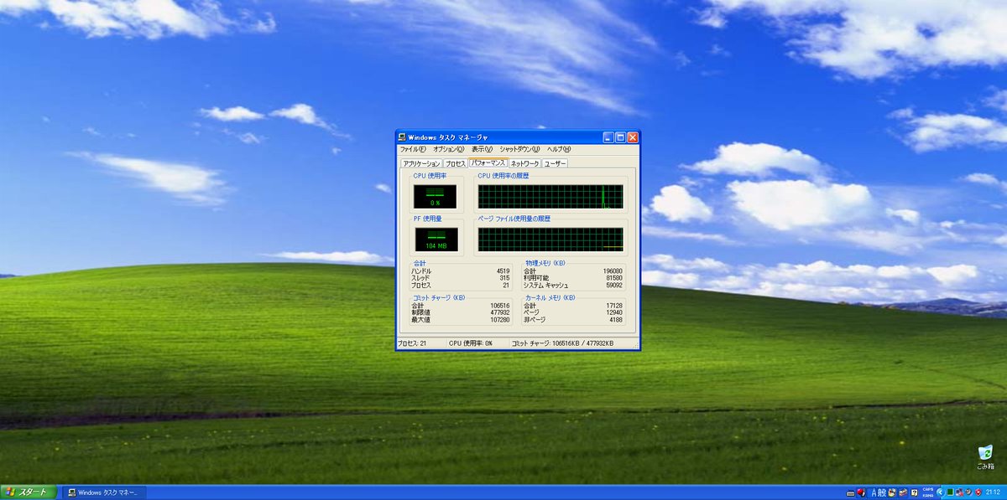Open the IME tools toolbox icon
This screenshot has height=500, width=1007.
pyautogui.click(x=903, y=492)
